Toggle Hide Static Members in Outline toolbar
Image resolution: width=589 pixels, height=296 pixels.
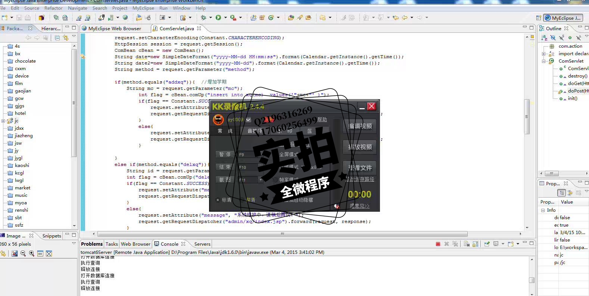point(561,38)
